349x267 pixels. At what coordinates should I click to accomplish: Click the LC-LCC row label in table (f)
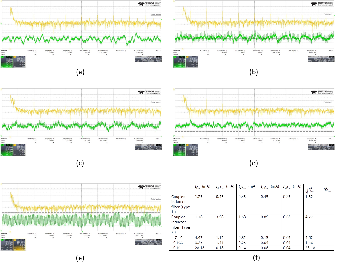pyautogui.click(x=177, y=243)
